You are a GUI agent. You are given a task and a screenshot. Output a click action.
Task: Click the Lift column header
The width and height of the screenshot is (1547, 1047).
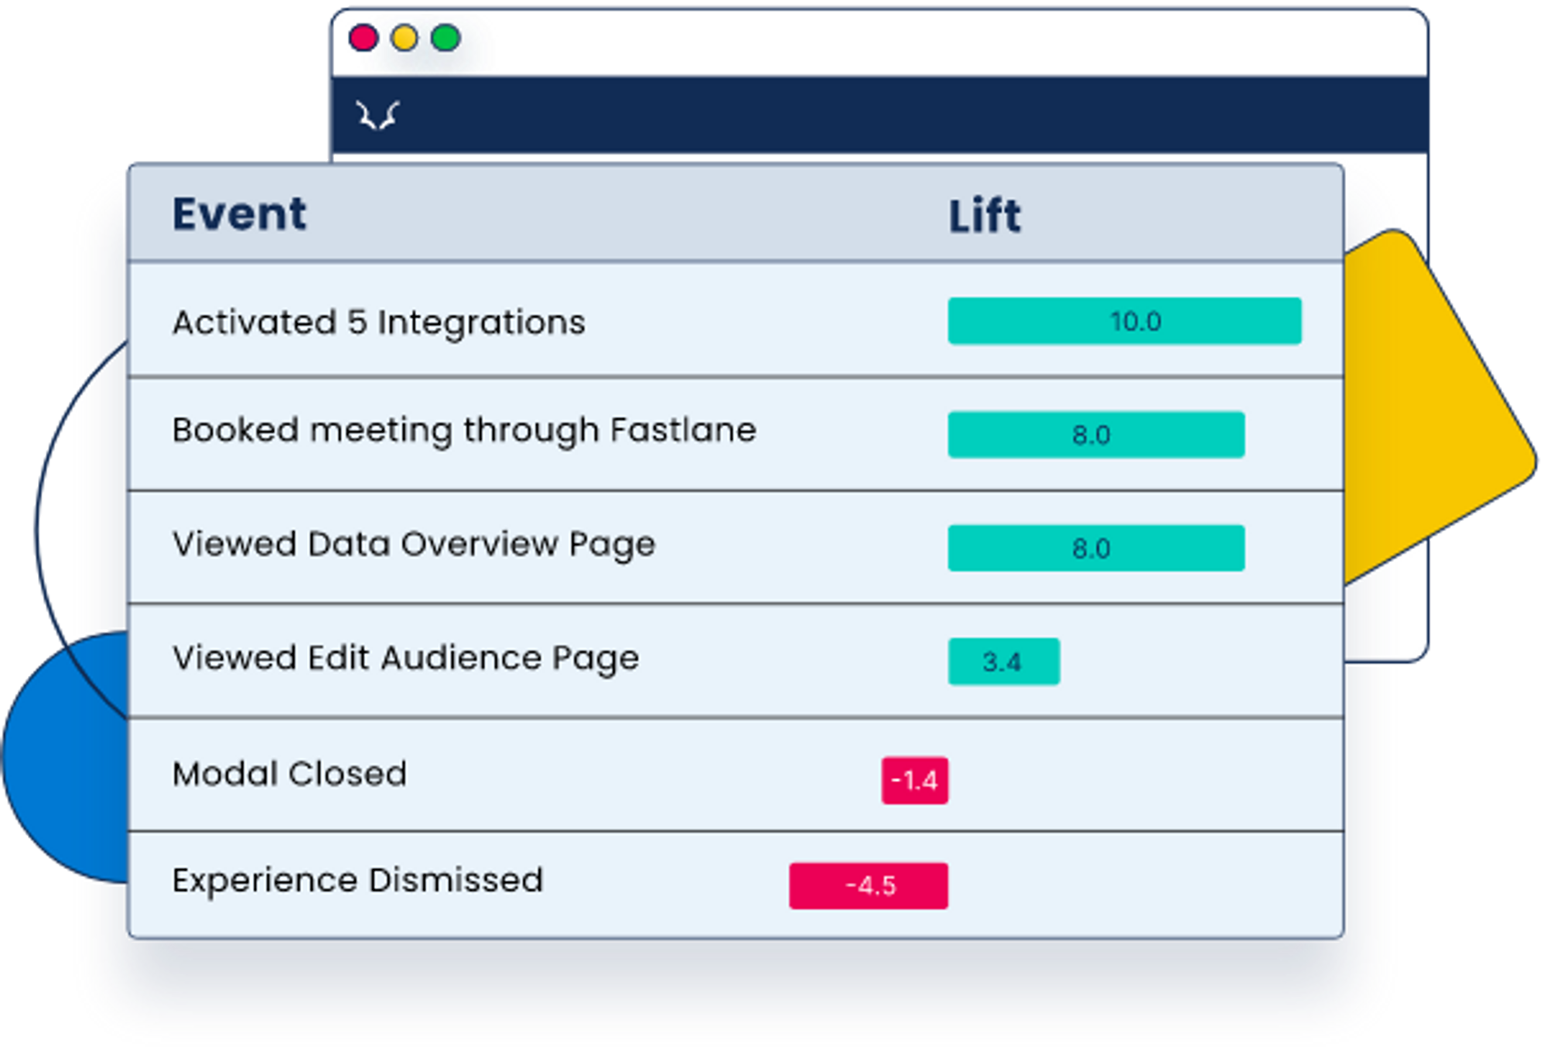tap(985, 216)
